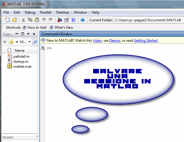Edit the Current Folder path field
Screen dimensions: 184x142
[x=148, y=20]
